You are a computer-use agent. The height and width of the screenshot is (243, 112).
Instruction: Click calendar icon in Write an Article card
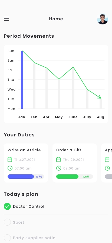click(x=10, y=159)
